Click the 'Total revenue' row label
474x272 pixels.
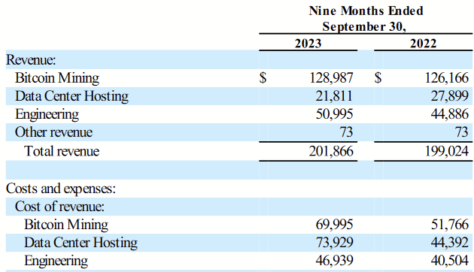pos(62,151)
